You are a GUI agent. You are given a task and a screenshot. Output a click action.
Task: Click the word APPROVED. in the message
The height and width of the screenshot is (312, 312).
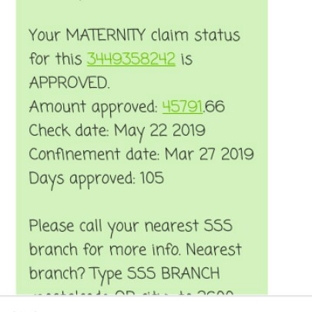pos(69,82)
